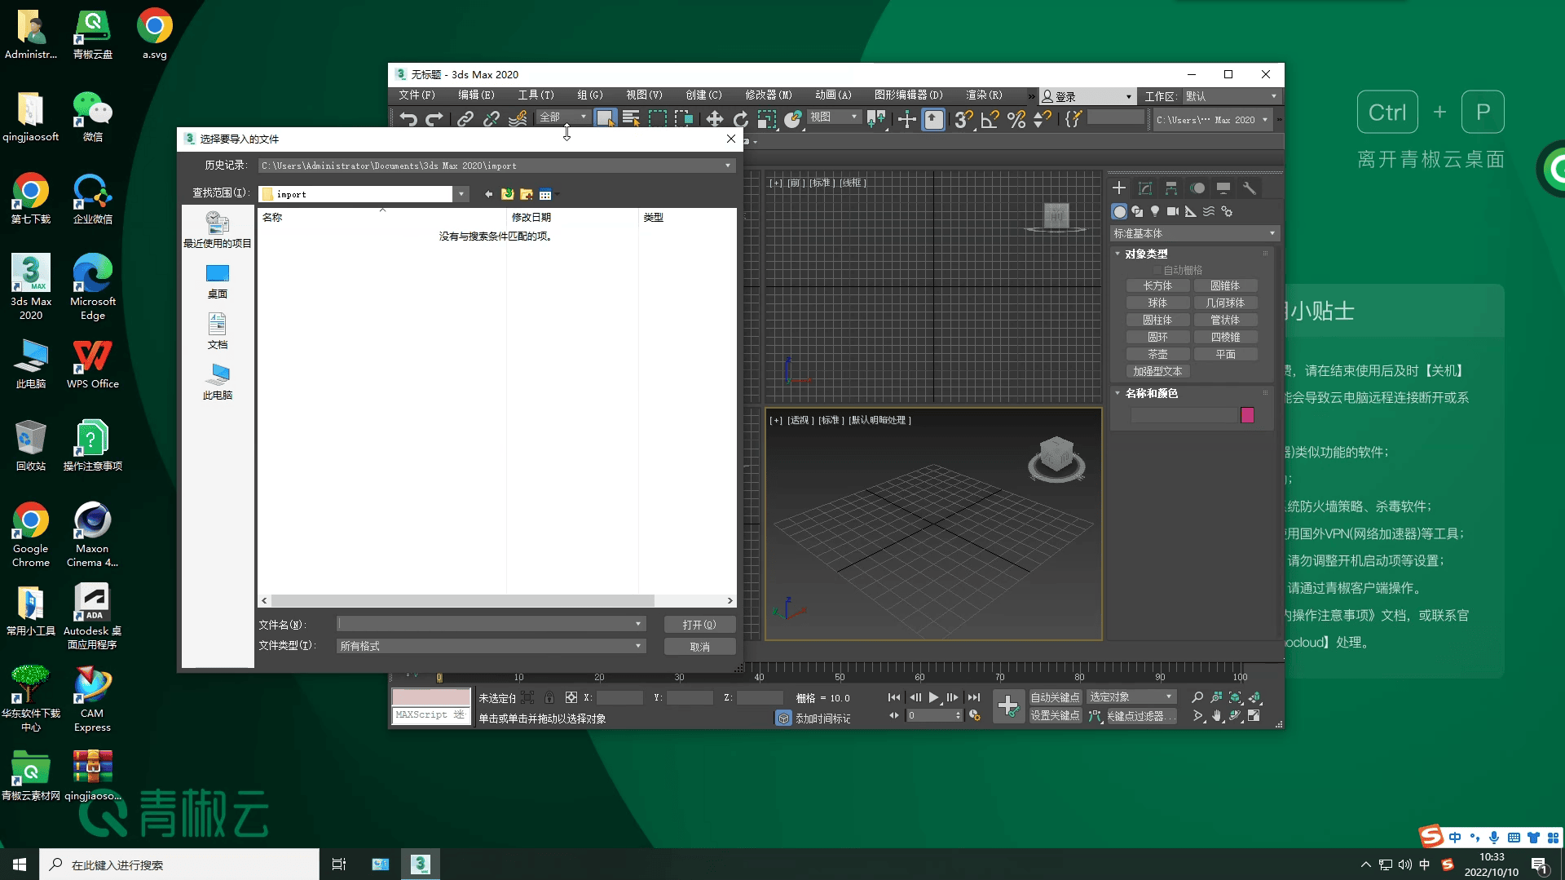The image size is (1565, 880).
Task: Open 文件类型 所有格式 dropdown
Action: [491, 646]
